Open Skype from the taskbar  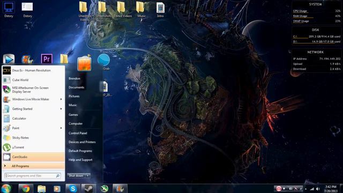[73, 189]
